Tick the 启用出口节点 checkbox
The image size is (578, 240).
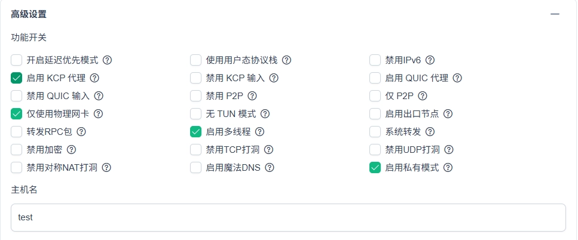375,113
